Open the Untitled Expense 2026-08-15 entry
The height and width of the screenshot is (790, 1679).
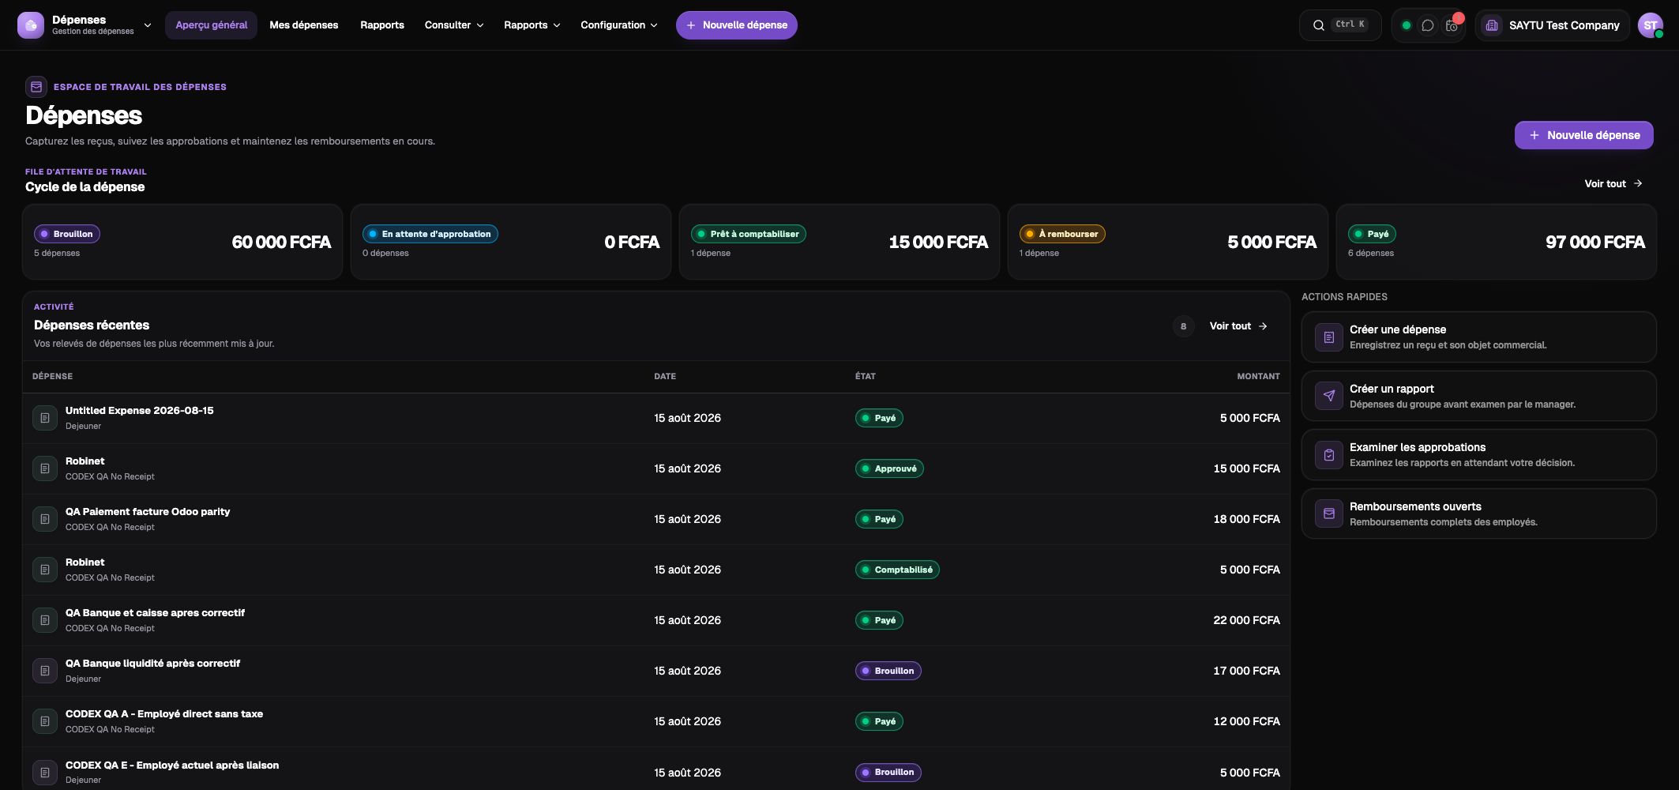pos(656,418)
